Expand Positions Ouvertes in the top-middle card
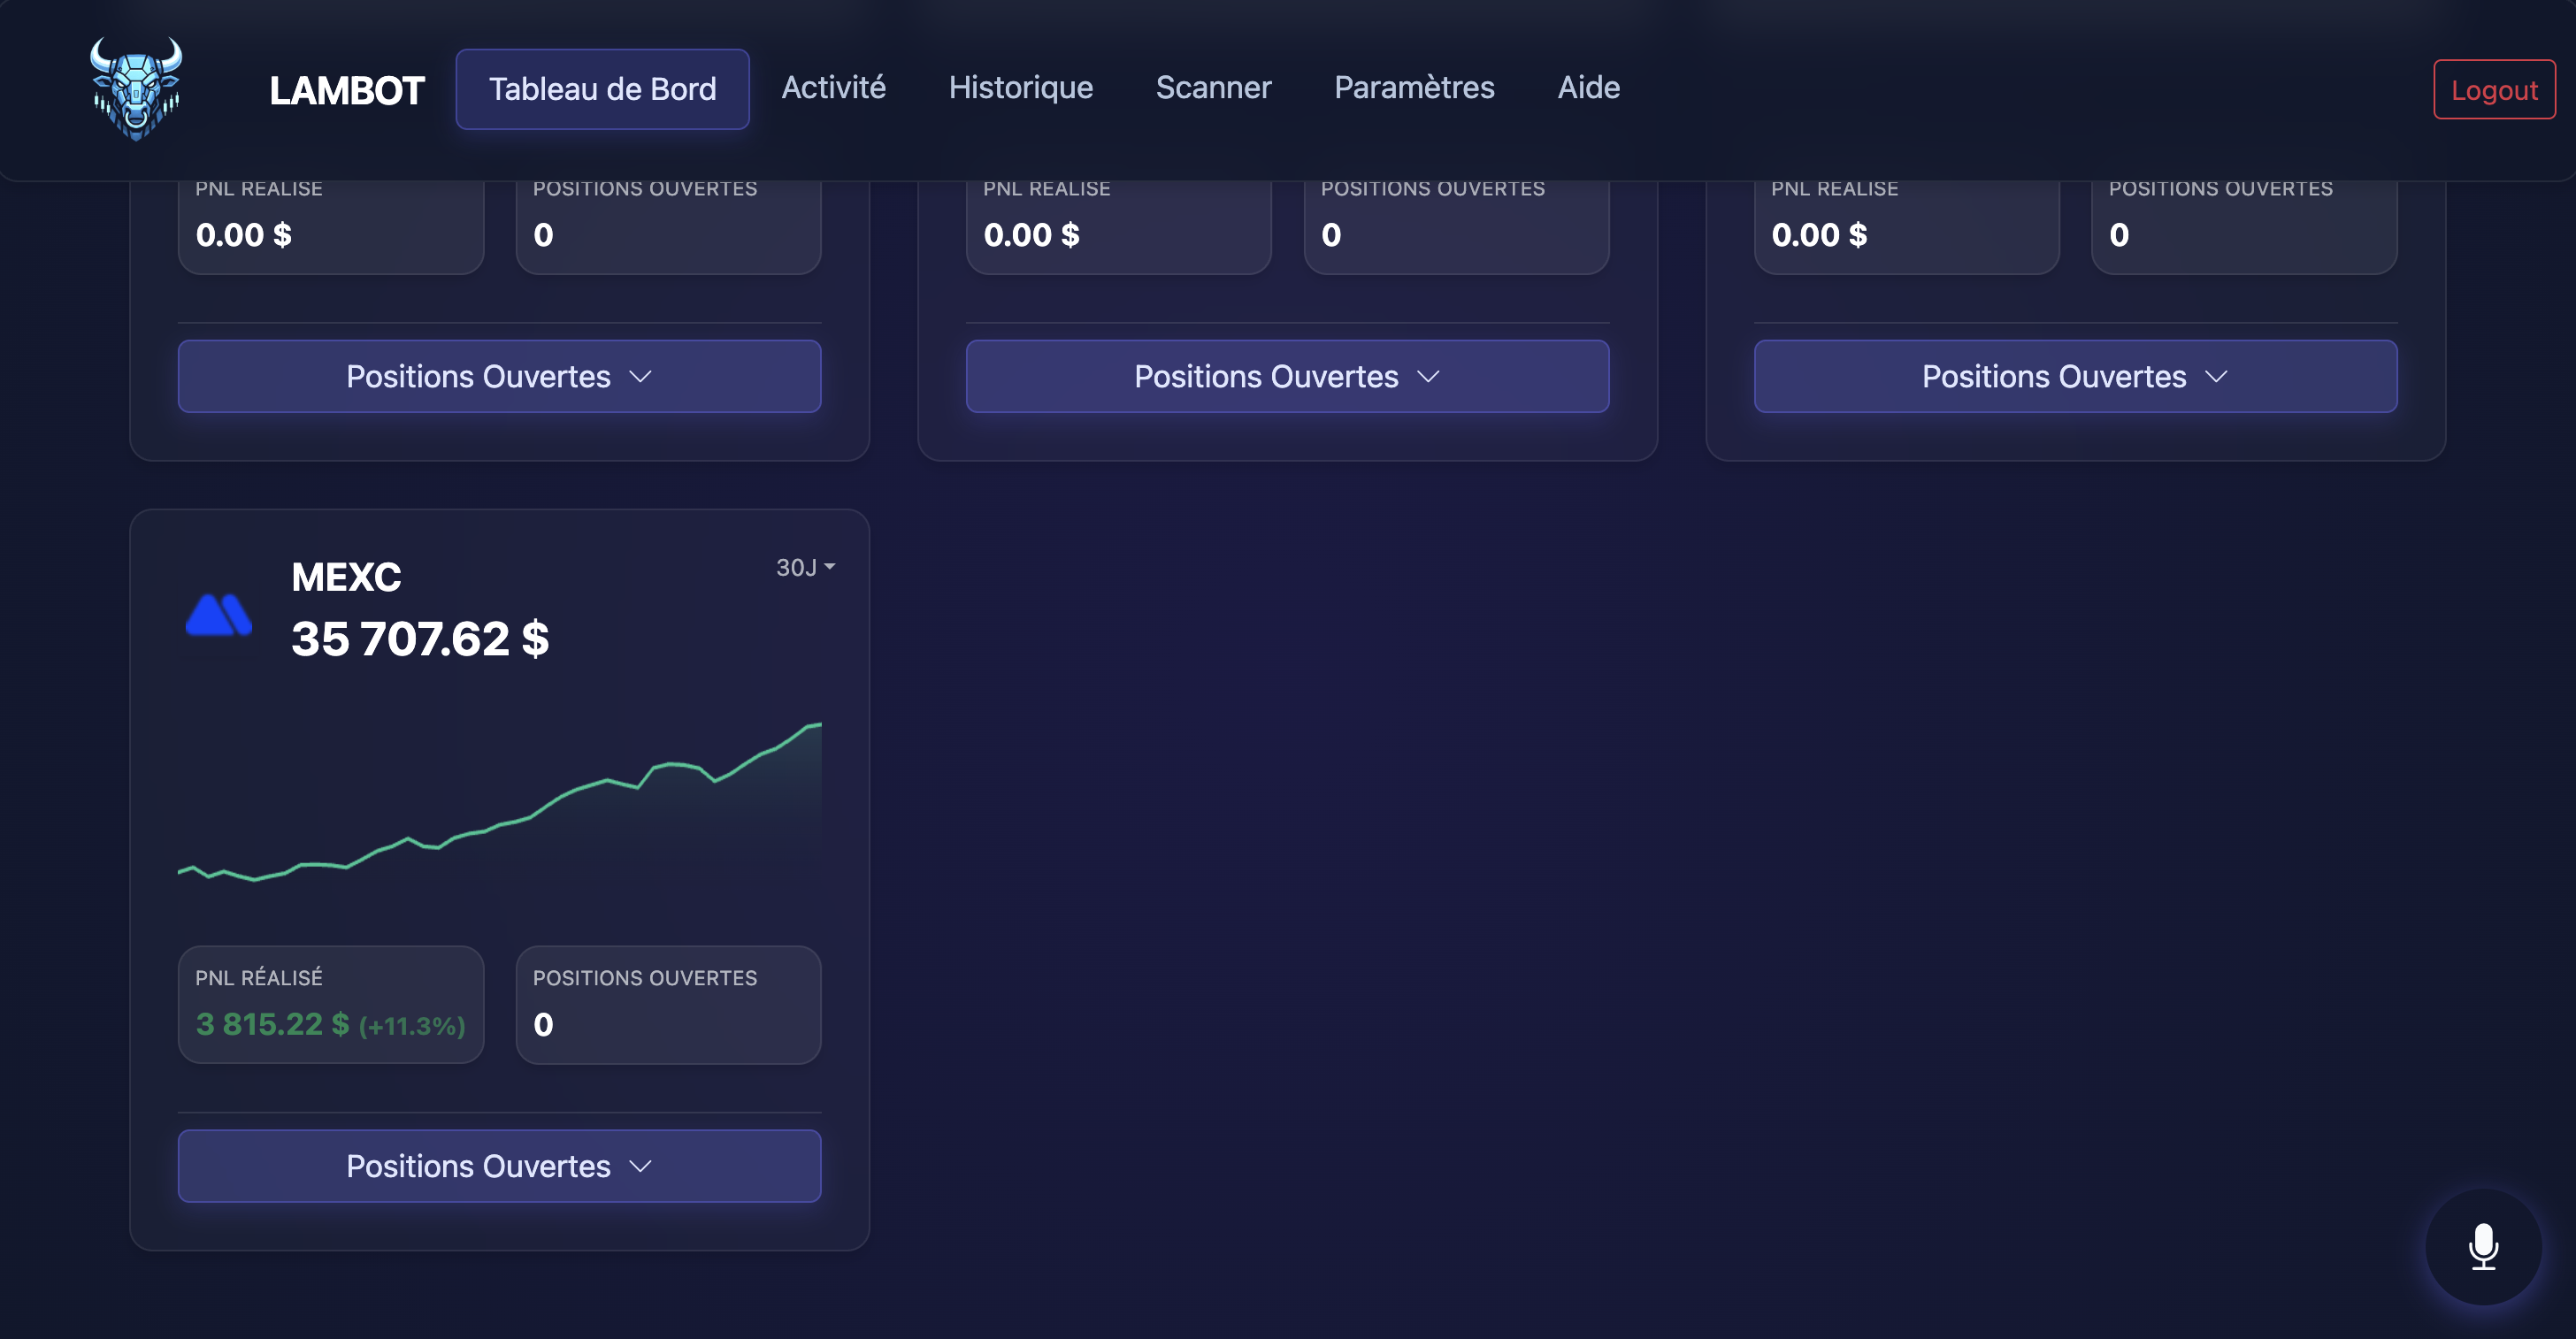Image resolution: width=2576 pixels, height=1339 pixels. click(1287, 376)
